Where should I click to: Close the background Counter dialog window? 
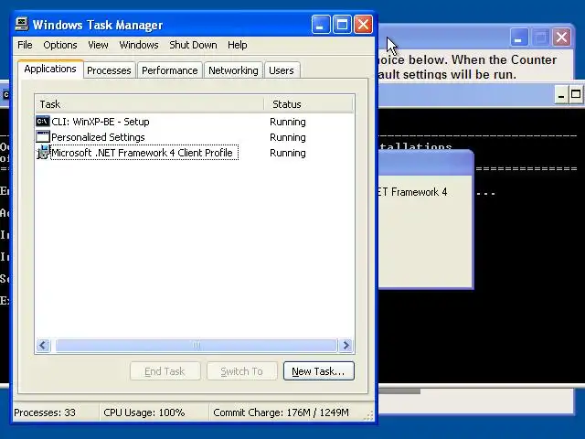(x=561, y=37)
